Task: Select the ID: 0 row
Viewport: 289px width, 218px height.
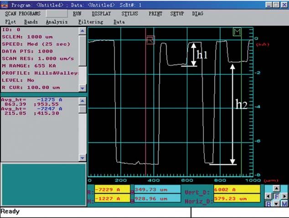Action: pyautogui.click(x=11, y=30)
